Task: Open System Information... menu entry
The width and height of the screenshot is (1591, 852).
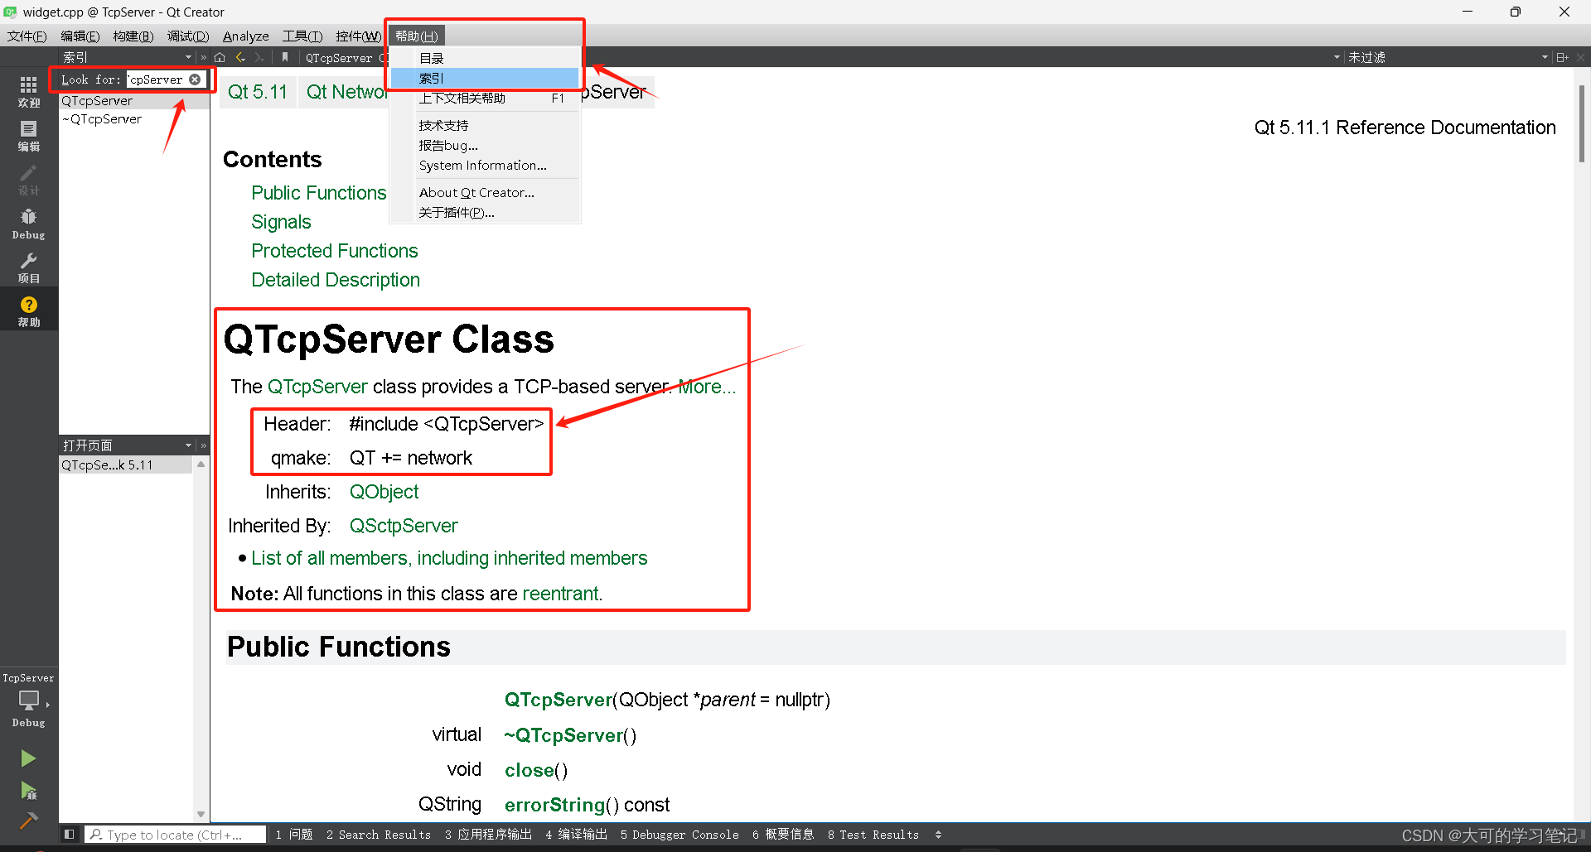Action: coord(485,165)
